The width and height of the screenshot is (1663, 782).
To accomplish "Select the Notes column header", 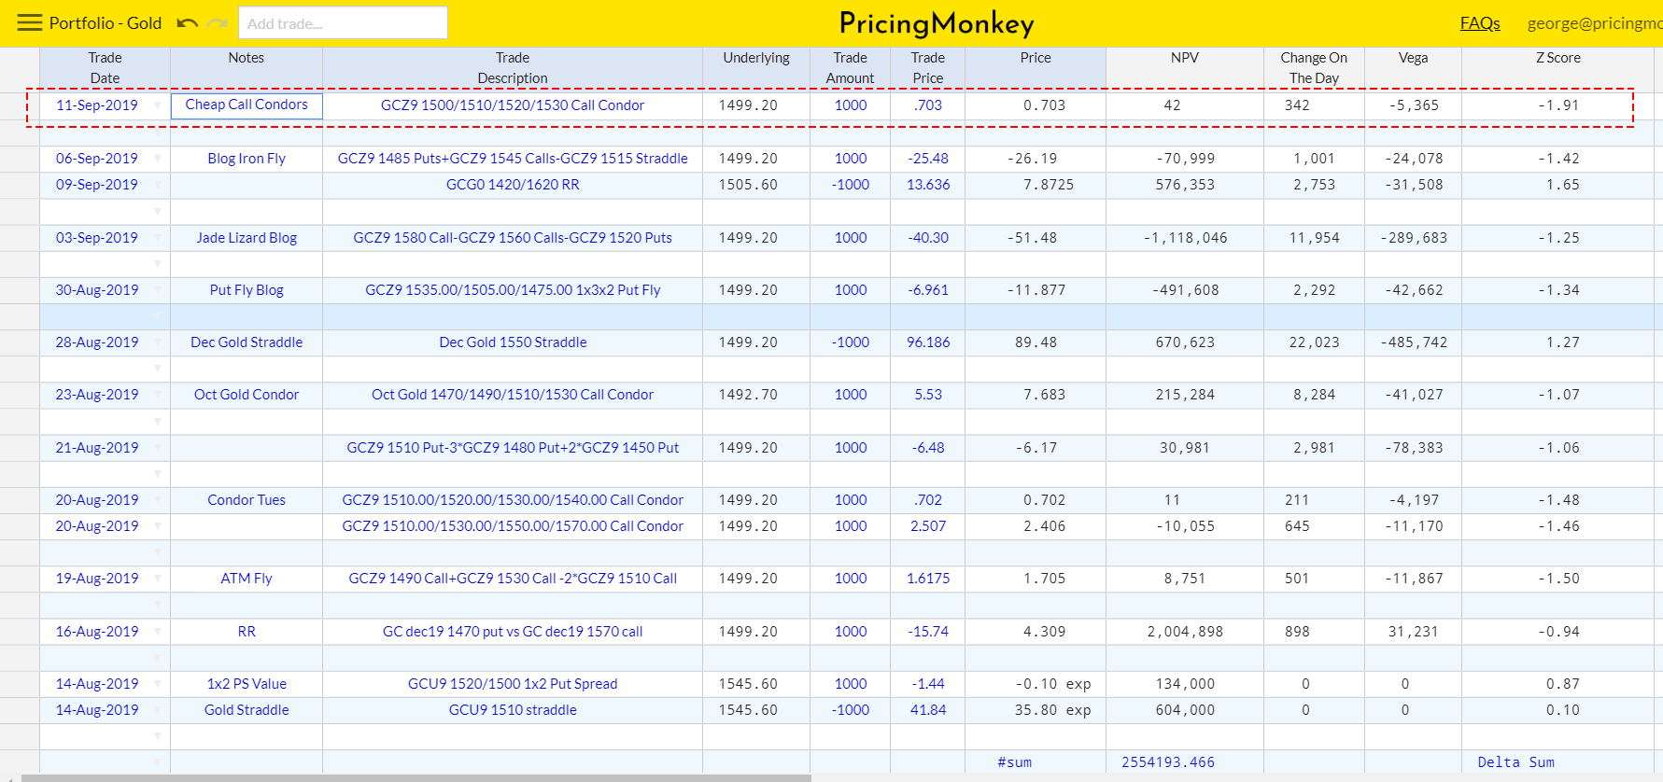I will click(x=247, y=68).
